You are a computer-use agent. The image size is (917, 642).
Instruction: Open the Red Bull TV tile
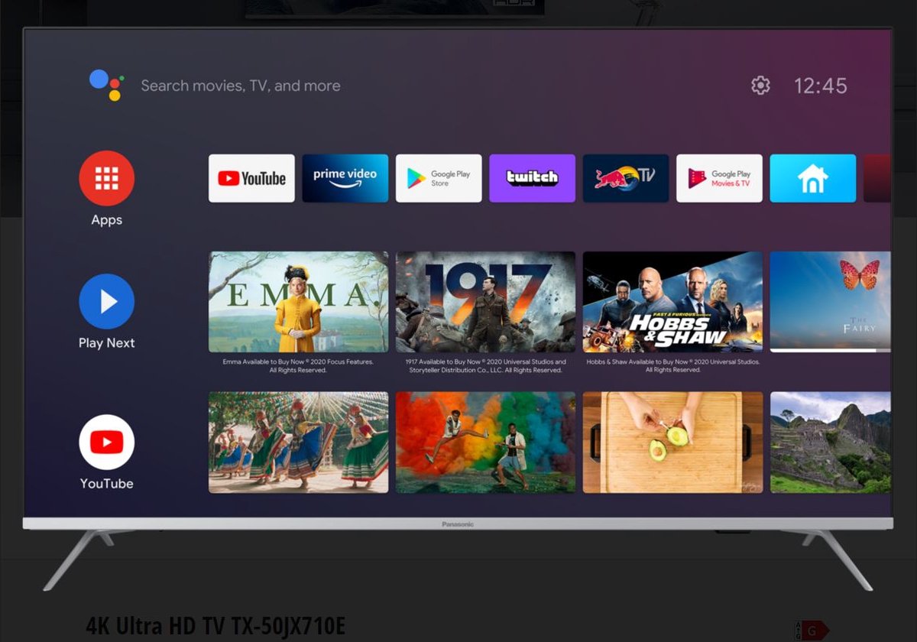(626, 178)
